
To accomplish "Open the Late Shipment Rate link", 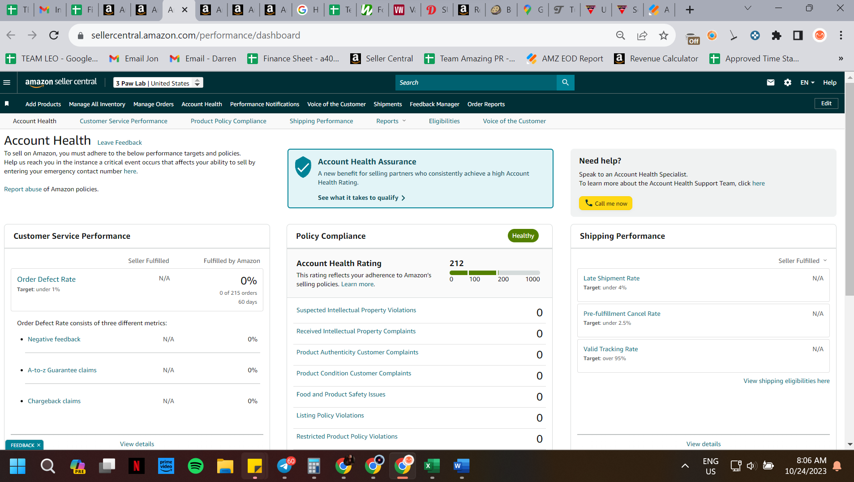I will tap(611, 278).
